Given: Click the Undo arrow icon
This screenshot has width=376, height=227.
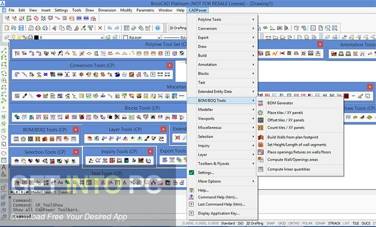Looking at the screenshot, I should click(x=110, y=28).
